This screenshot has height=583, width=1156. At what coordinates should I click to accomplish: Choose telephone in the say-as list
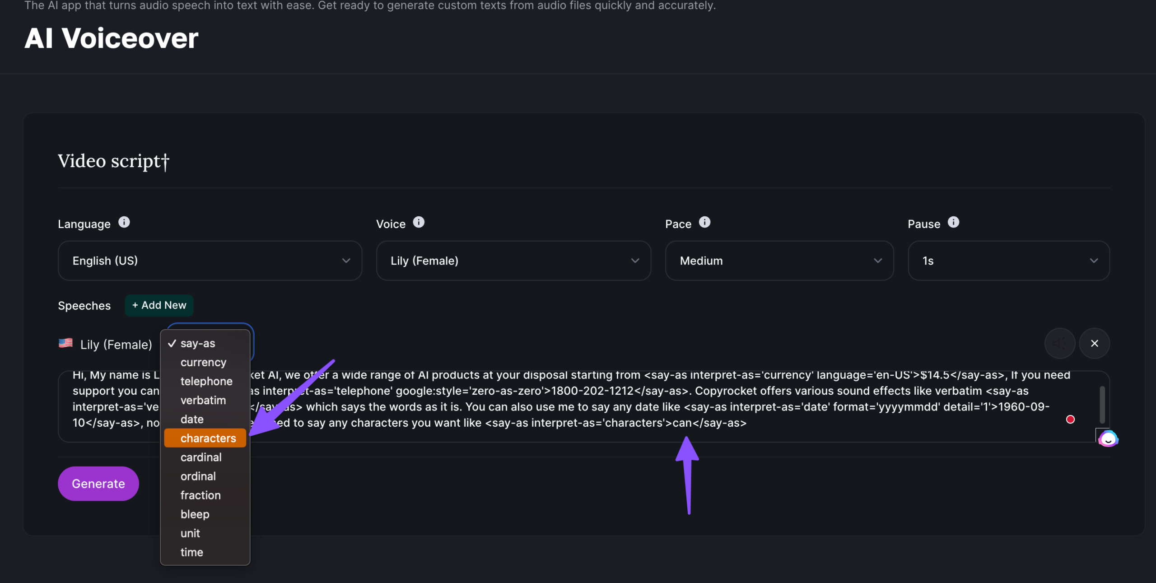tap(206, 381)
